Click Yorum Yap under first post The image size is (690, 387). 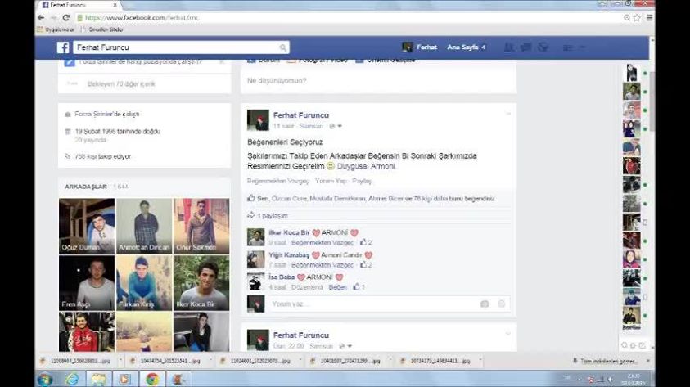pos(331,181)
